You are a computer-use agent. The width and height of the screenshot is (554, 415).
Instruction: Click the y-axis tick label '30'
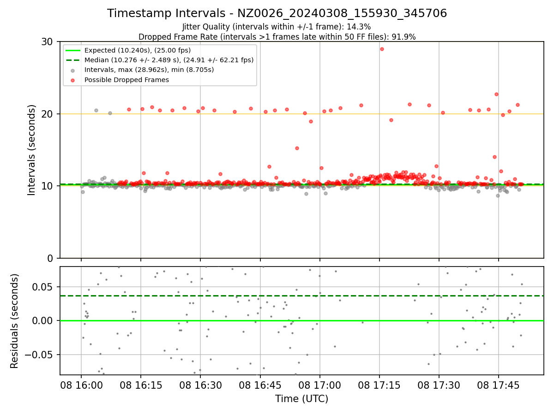click(x=47, y=42)
